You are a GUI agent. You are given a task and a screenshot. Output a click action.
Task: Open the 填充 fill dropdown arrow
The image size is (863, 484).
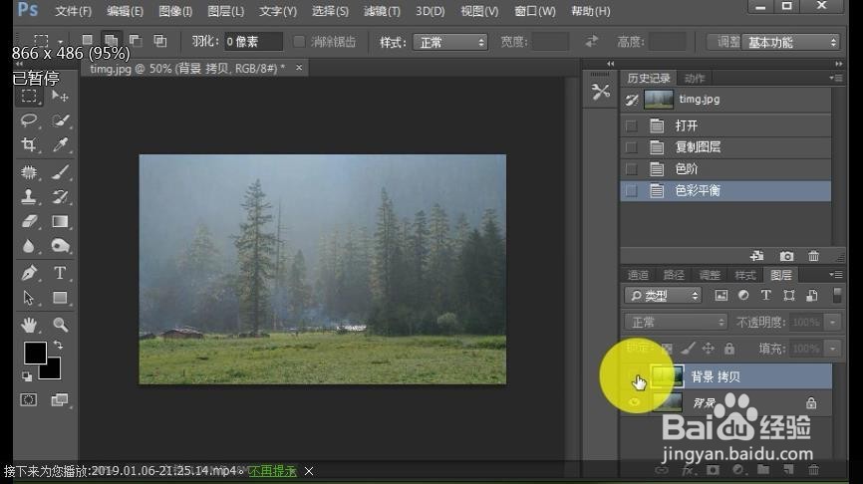pyautogui.click(x=833, y=349)
